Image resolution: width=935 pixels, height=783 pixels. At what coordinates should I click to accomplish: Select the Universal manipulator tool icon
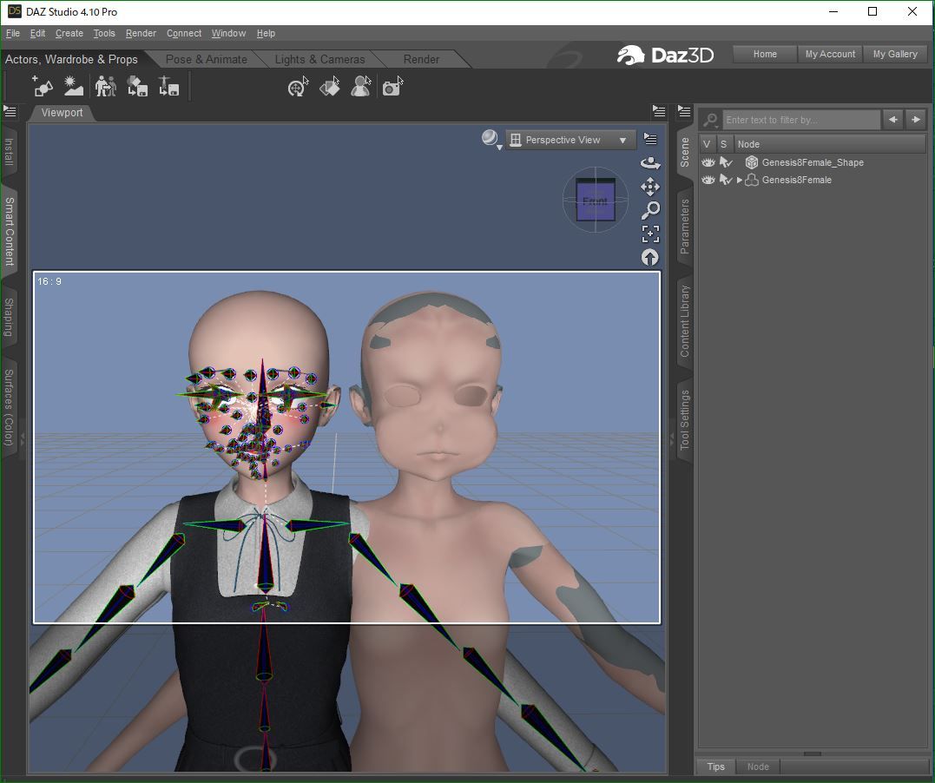pyautogui.click(x=298, y=87)
